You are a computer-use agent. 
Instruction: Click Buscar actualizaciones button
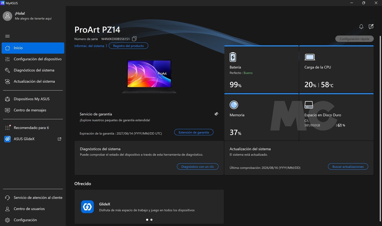(x=348, y=167)
